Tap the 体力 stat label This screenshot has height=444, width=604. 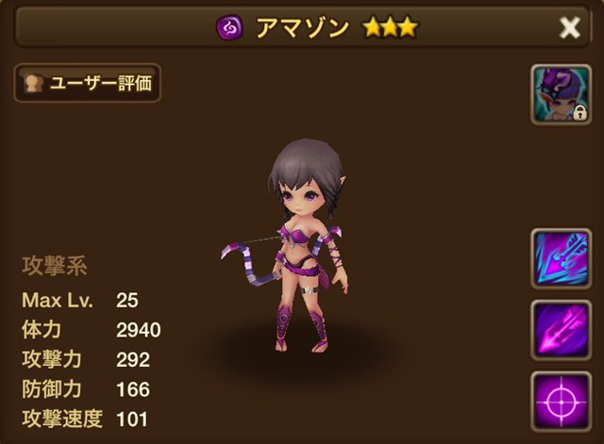coord(42,330)
